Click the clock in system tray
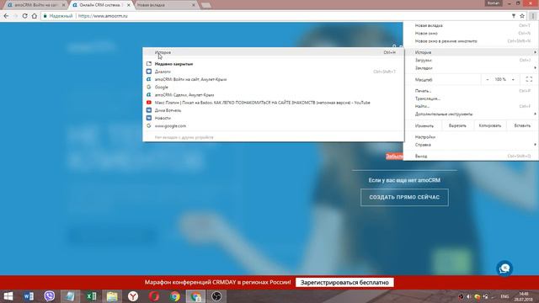 point(523,296)
